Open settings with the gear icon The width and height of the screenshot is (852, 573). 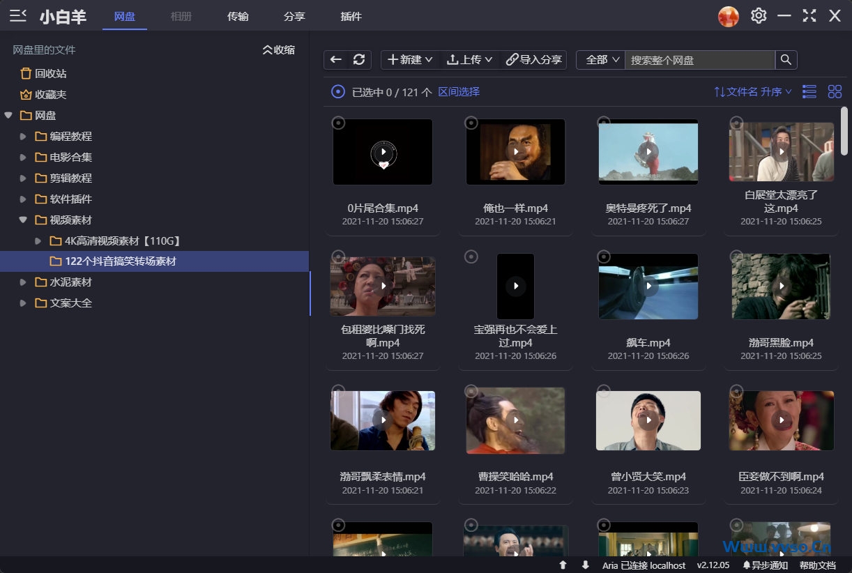coord(759,15)
